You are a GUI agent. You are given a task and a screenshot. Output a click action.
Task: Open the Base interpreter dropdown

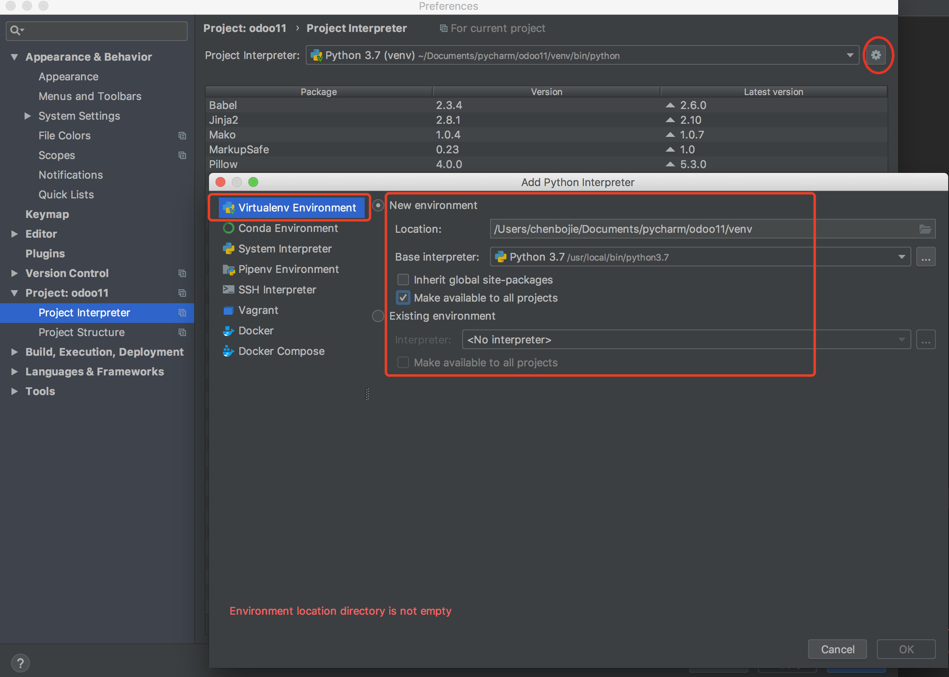901,257
